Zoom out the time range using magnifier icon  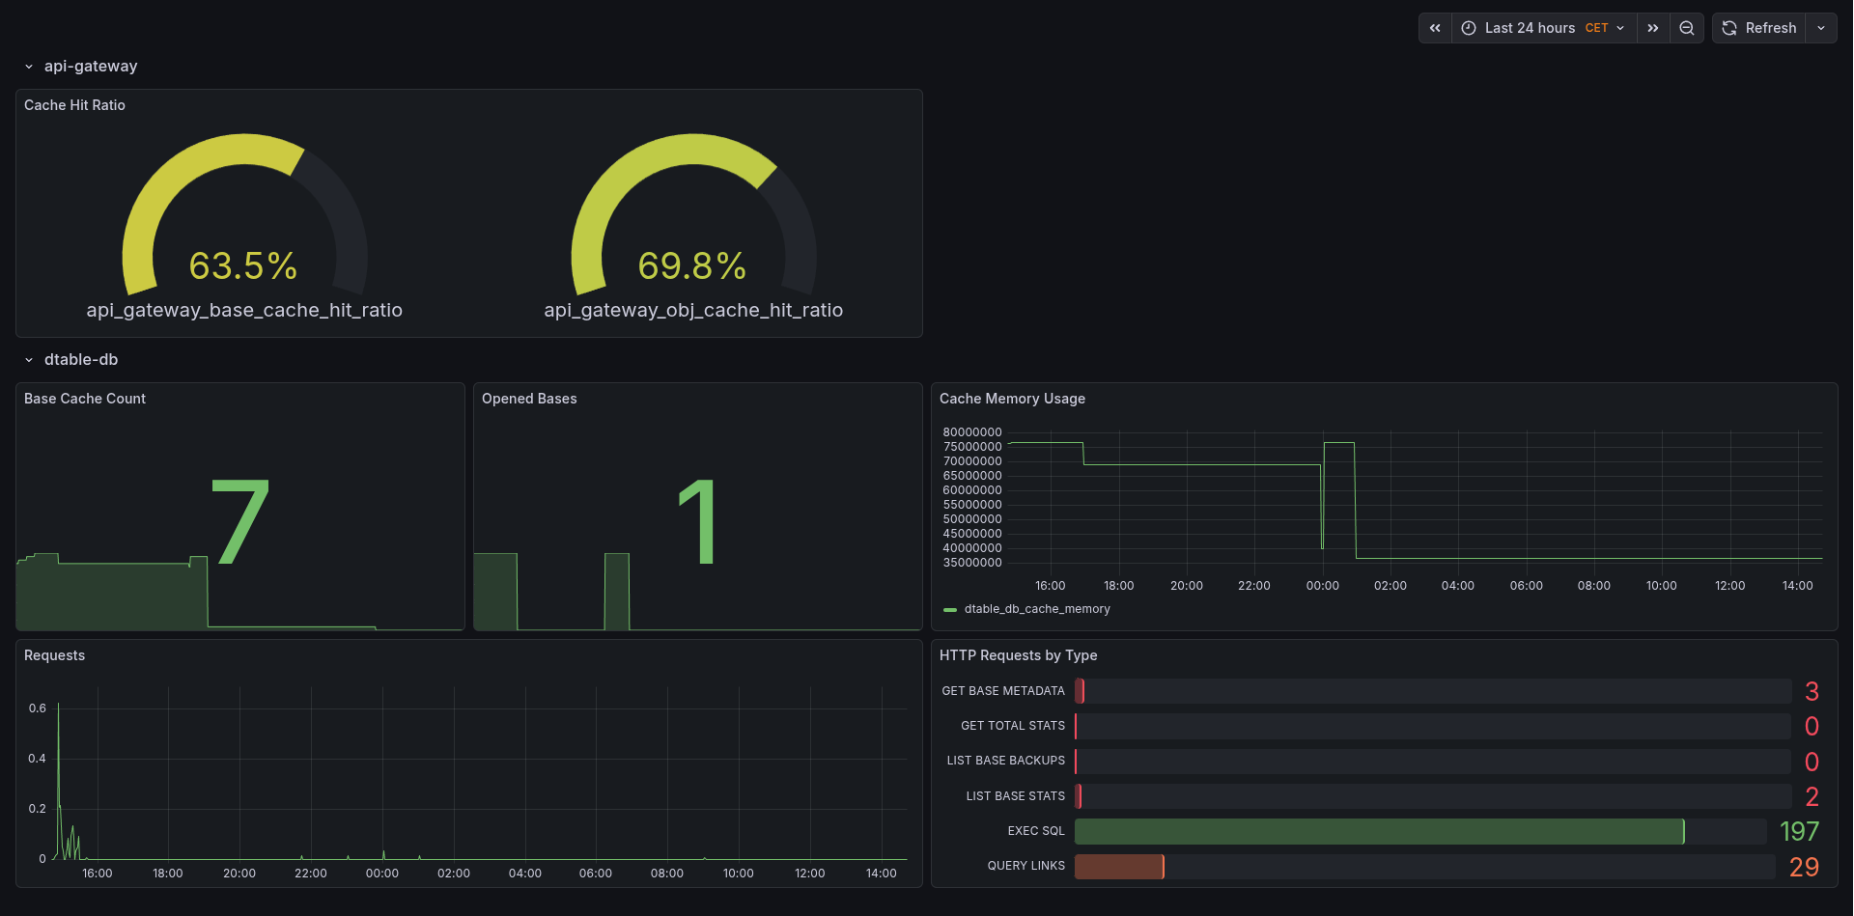(1686, 28)
